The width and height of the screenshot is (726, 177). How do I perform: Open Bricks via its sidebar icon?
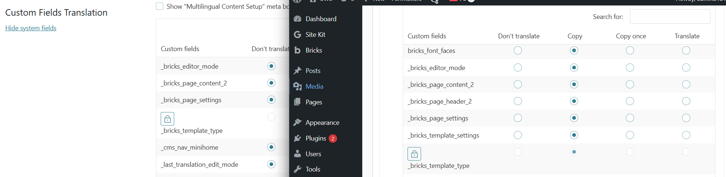298,50
